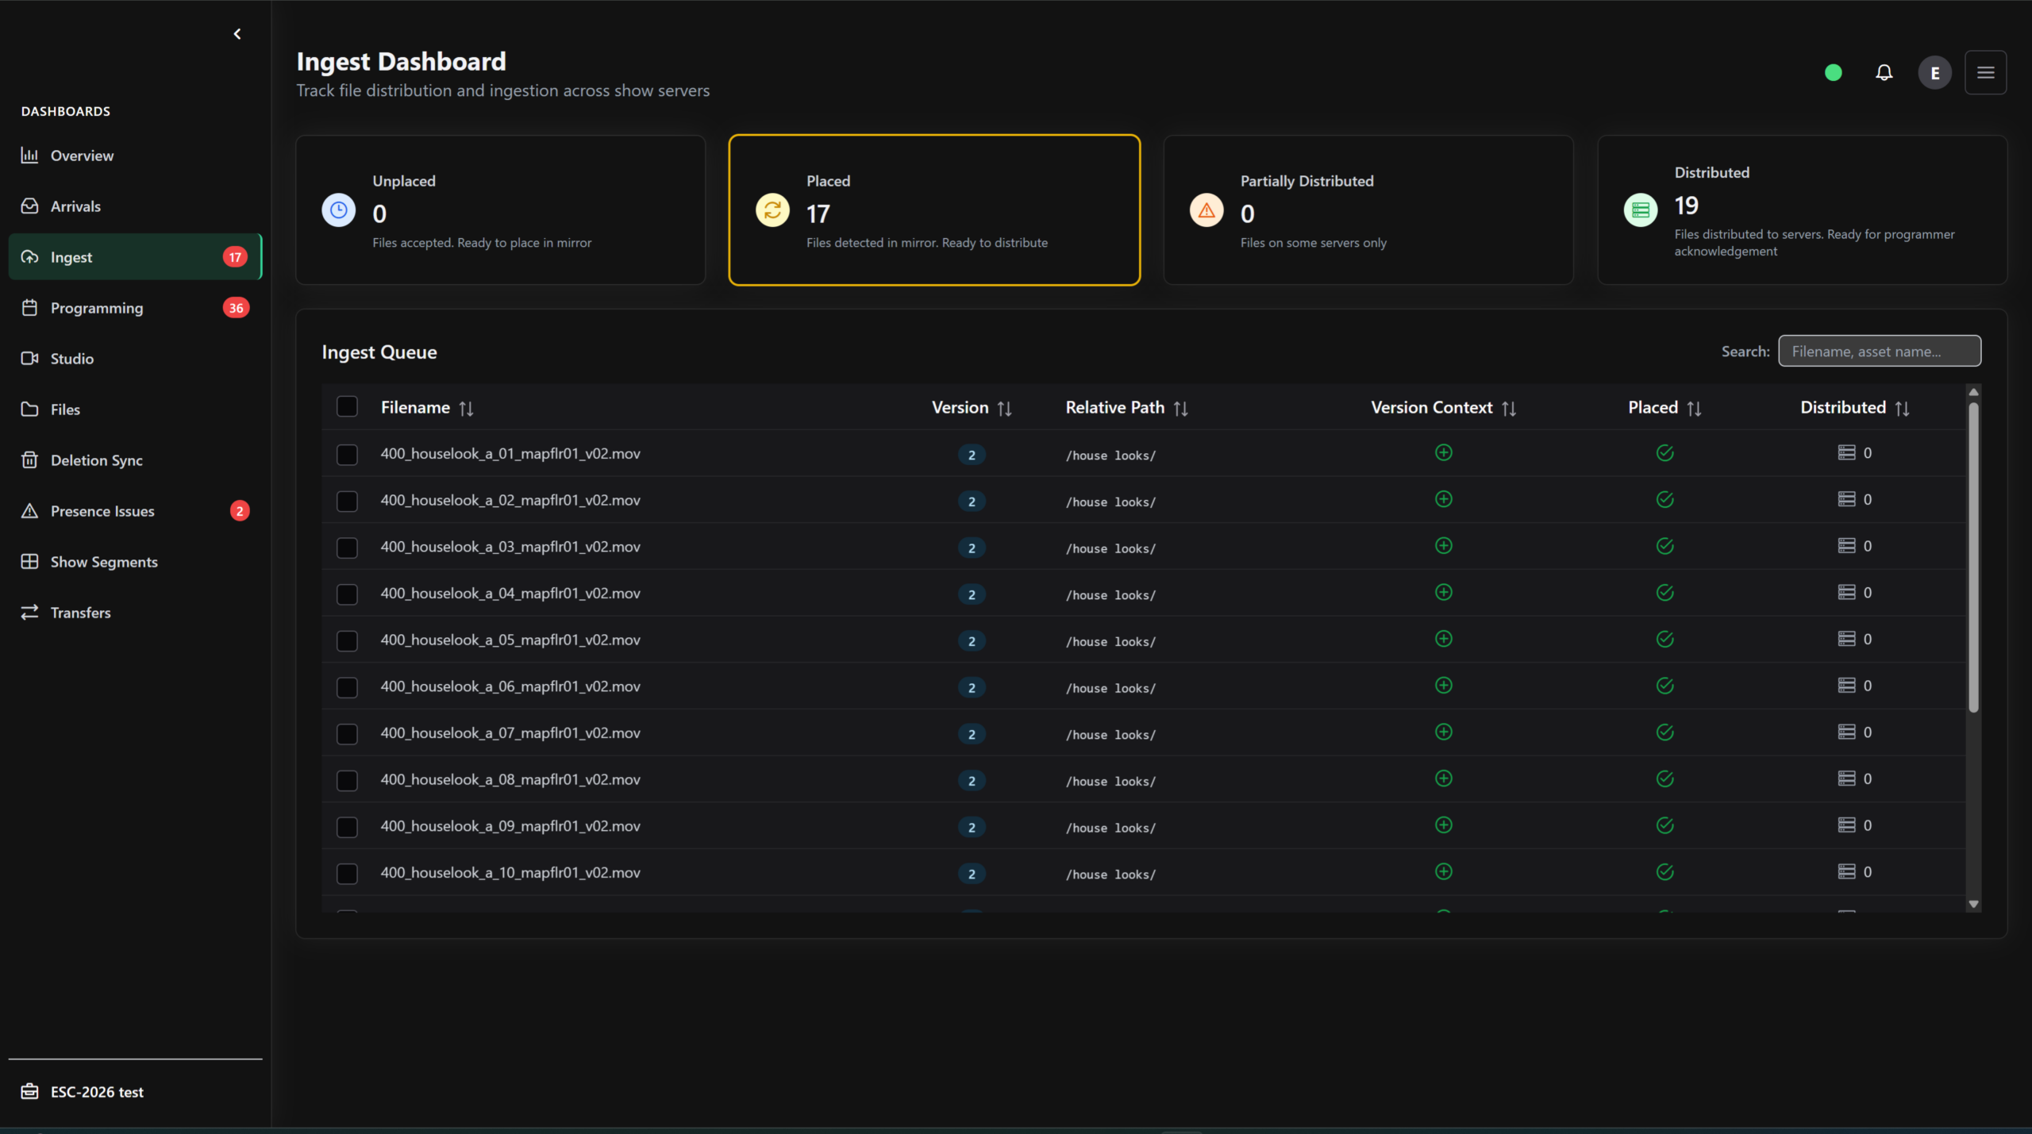
Task: Click the red 17 badge on Ingest
Action: click(235, 257)
